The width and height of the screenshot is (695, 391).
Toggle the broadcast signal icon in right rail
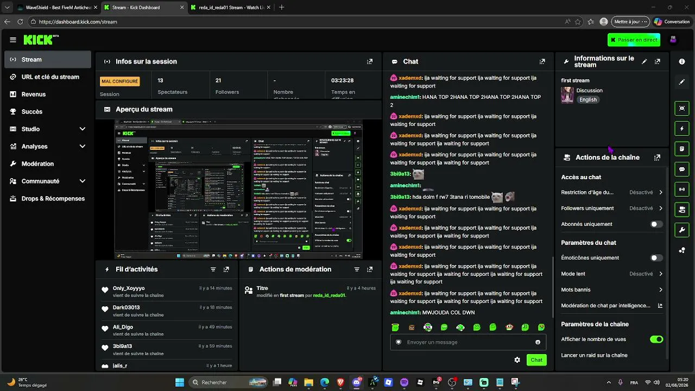pos(682,189)
